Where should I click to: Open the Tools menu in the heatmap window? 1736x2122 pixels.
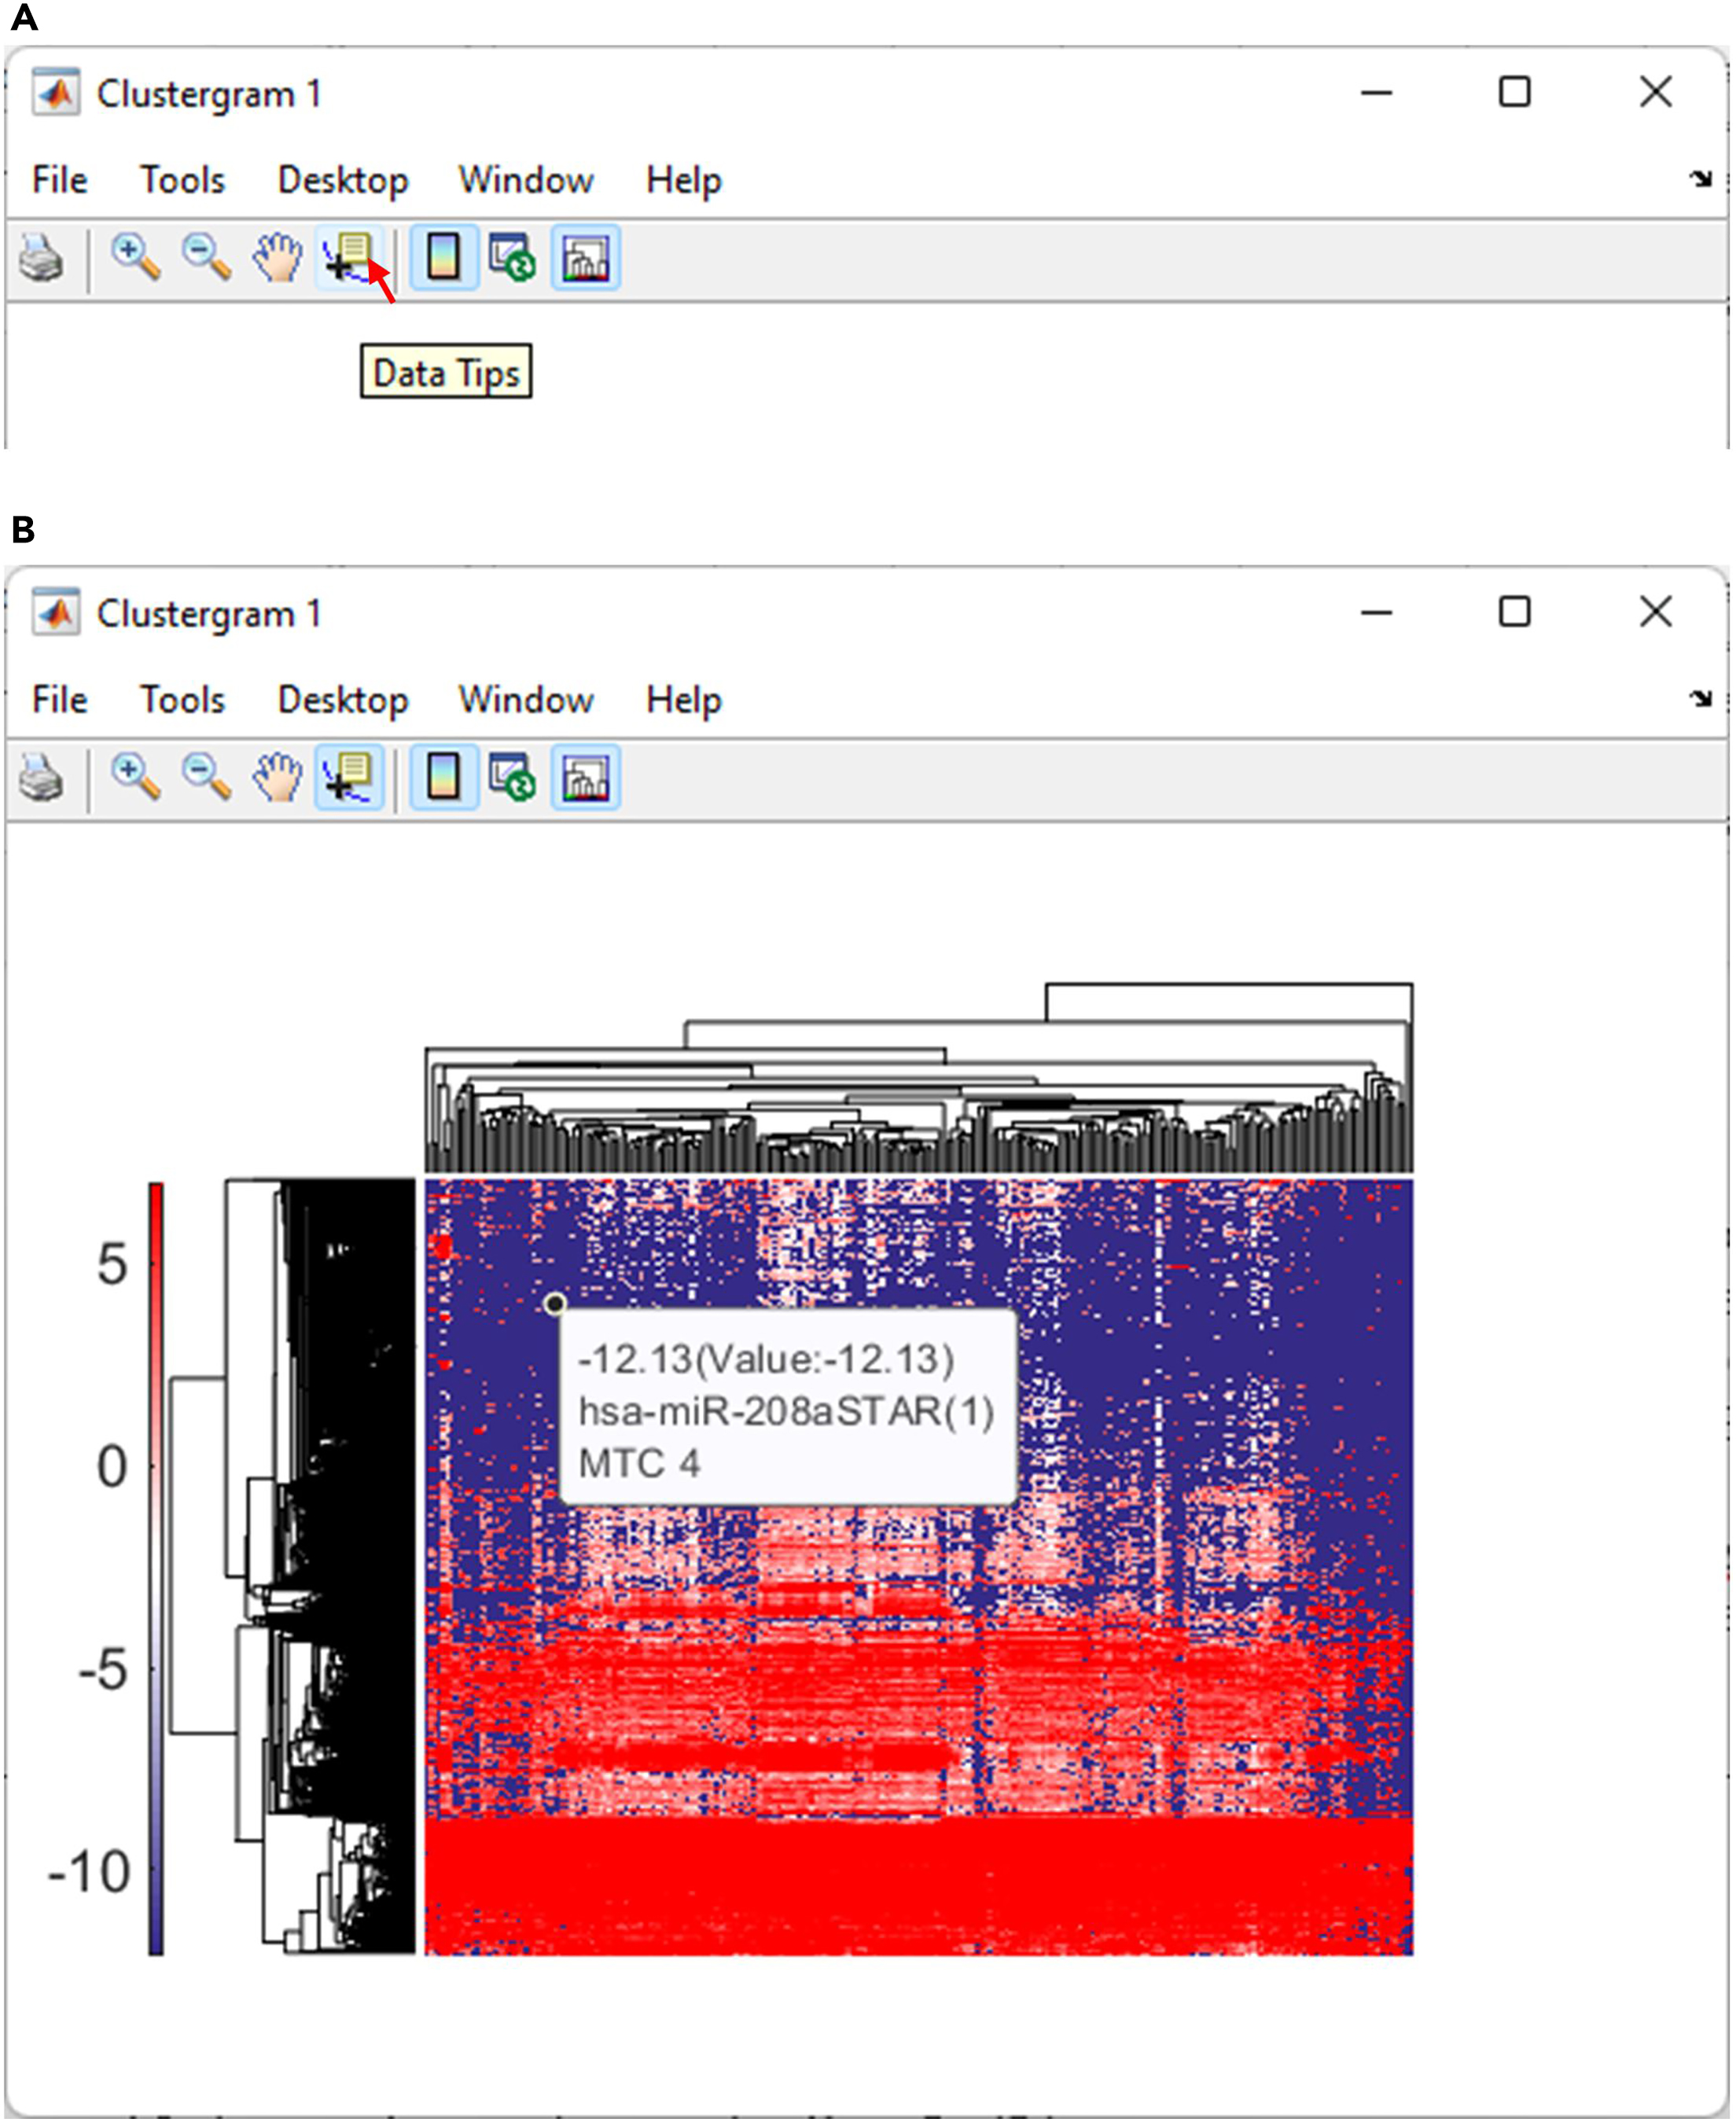(182, 699)
